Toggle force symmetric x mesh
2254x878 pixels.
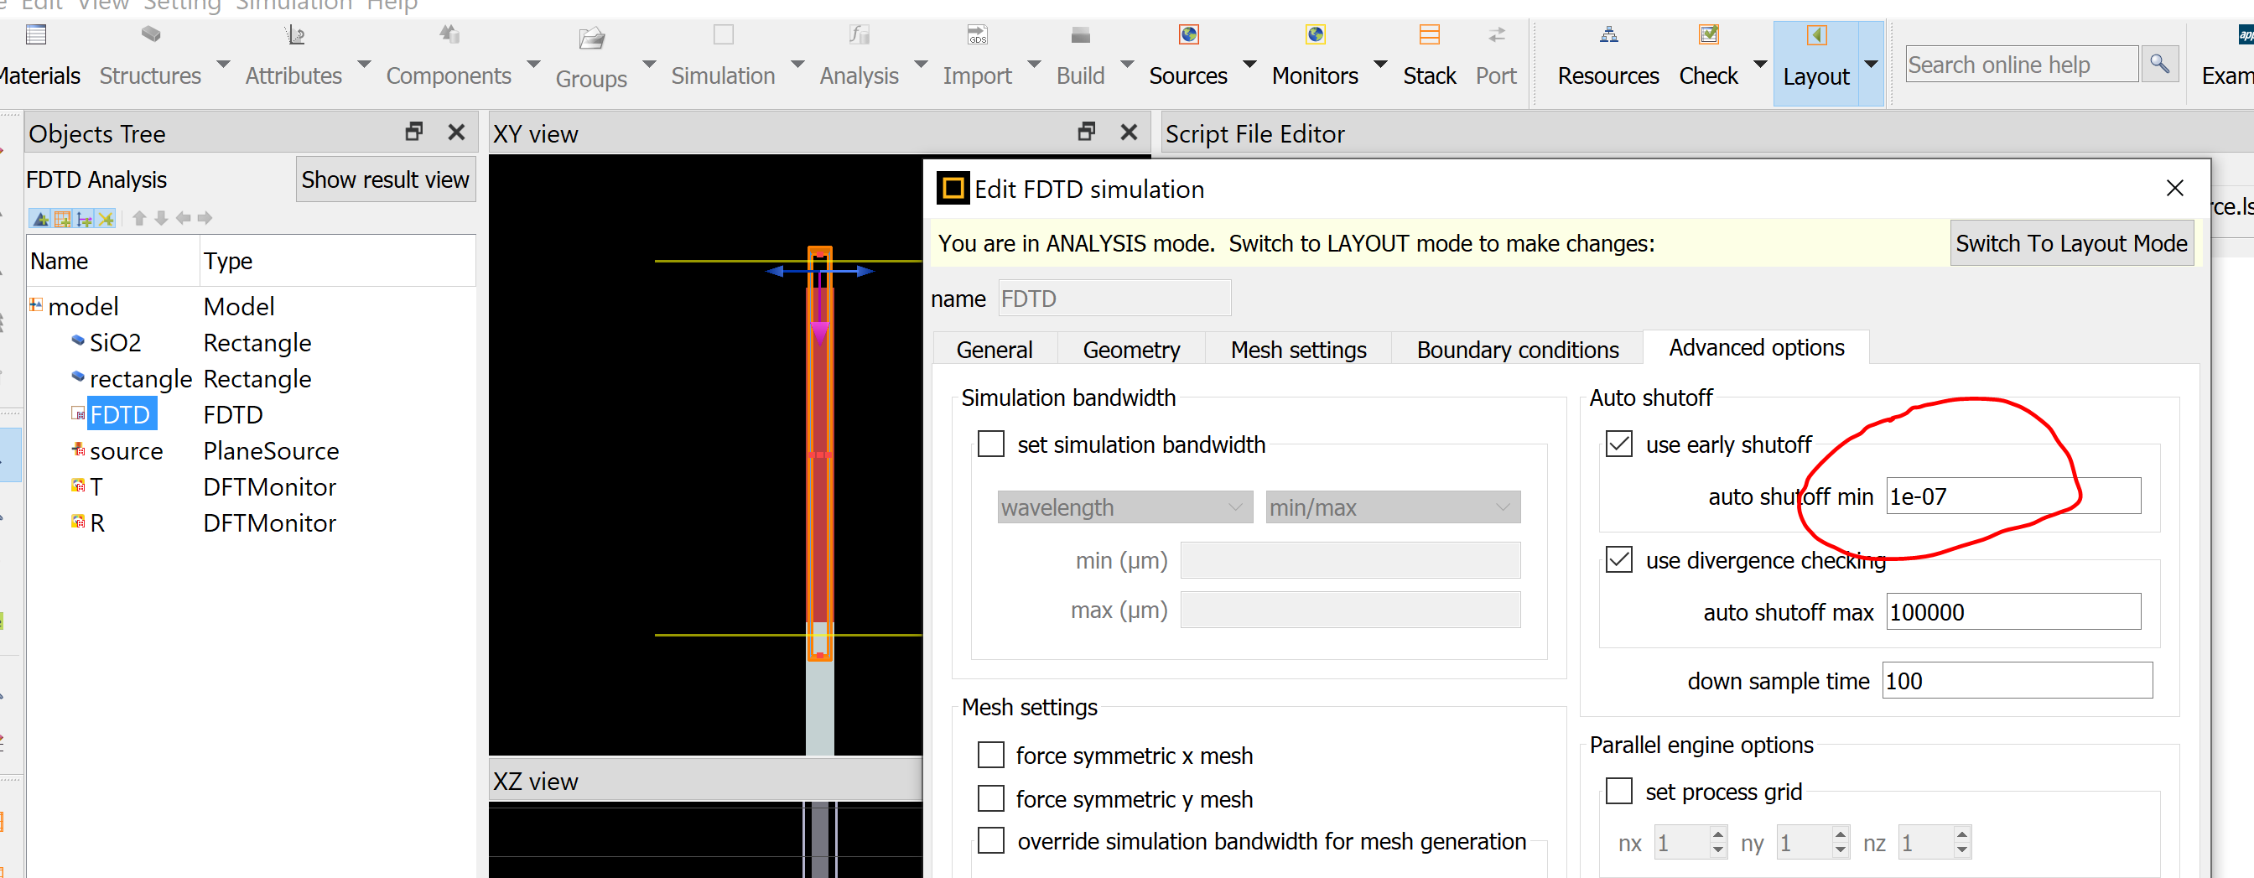pyautogui.click(x=990, y=755)
